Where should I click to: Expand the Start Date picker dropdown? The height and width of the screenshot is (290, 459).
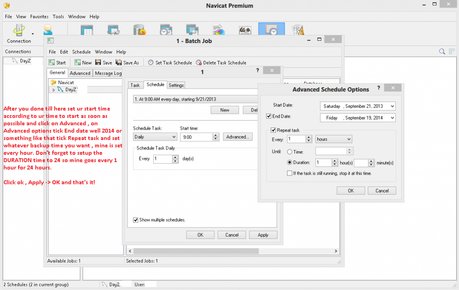(392, 106)
